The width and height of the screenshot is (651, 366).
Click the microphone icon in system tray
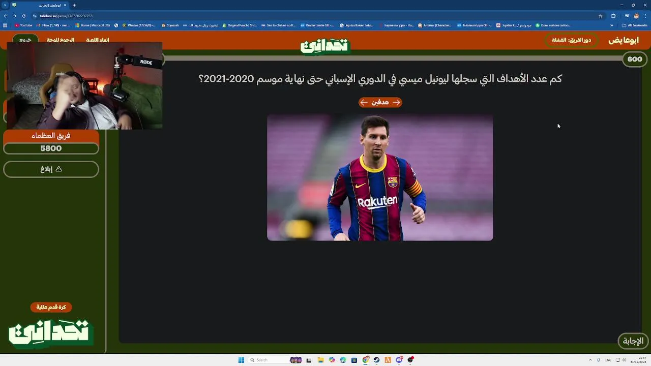[x=599, y=360]
